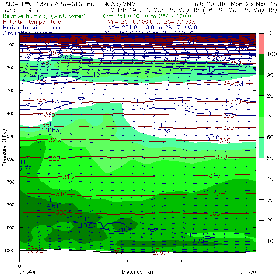Click the white 40–50% colorbar segment

tap(261, 168)
